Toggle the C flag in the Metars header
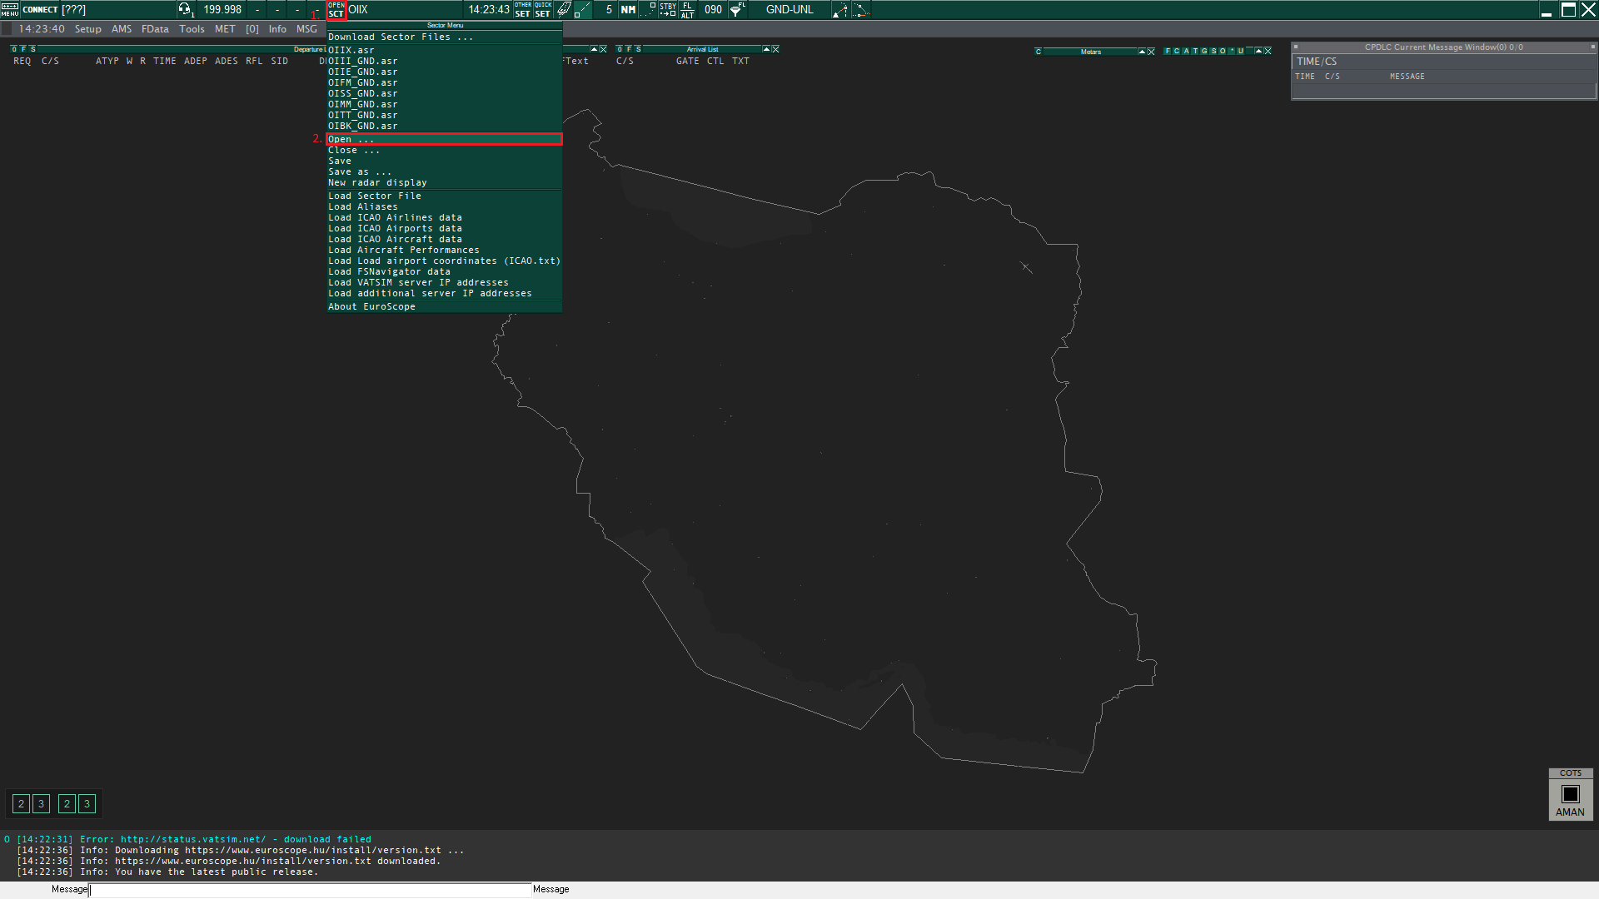 1039,52
